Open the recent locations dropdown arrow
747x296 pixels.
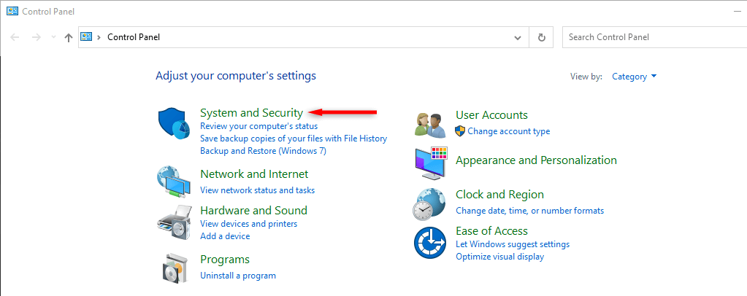pyautogui.click(x=53, y=37)
